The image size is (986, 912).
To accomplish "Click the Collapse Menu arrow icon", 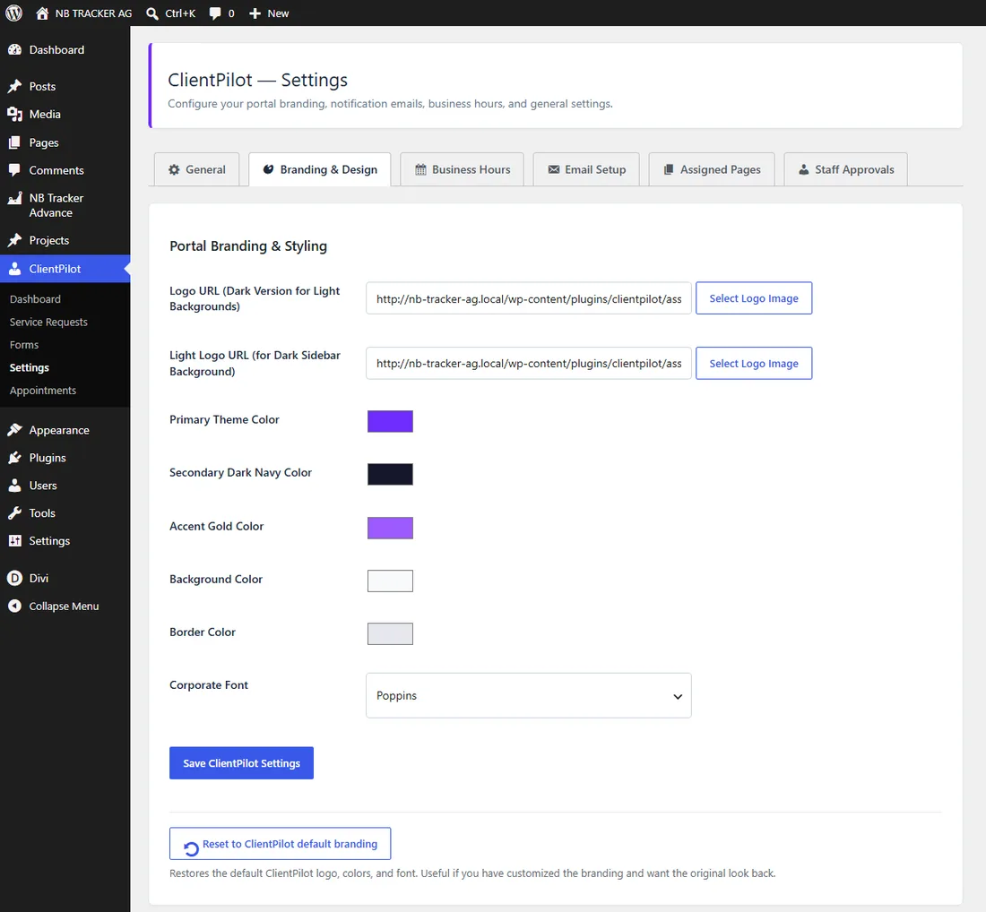I will click(x=14, y=606).
